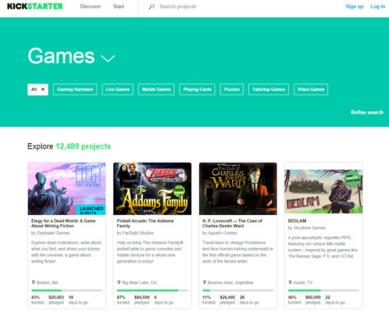Click the 18 days to go text

[78, 300]
